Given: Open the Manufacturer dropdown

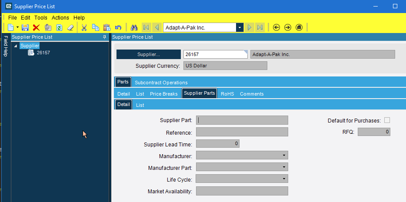Looking at the screenshot, I should coord(284,155).
